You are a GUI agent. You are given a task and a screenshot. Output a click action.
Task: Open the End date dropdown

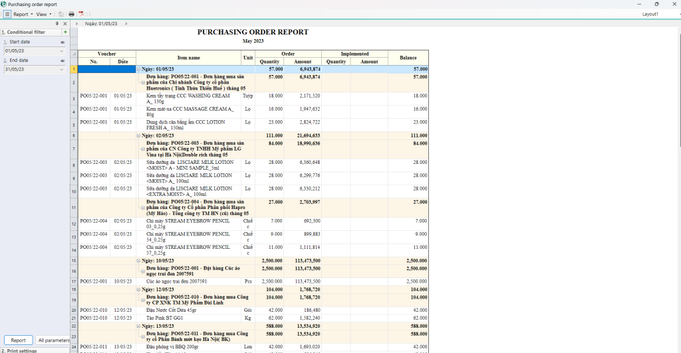[62, 69]
